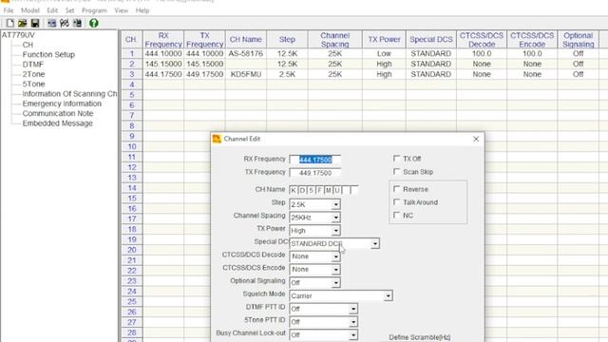
Task: Open the Program menu
Action: [94, 10]
